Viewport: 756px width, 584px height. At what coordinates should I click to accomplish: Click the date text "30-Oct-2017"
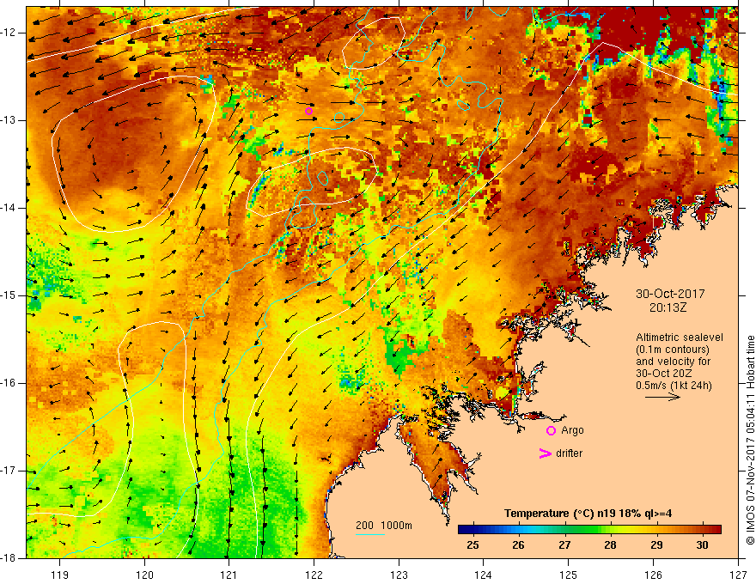coord(670,294)
